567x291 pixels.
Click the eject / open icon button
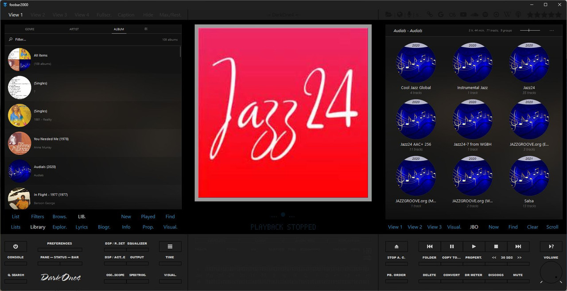coord(396,246)
